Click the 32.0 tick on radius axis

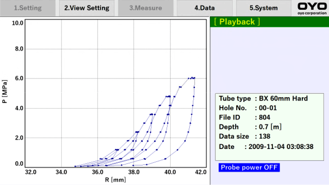tap(31, 172)
